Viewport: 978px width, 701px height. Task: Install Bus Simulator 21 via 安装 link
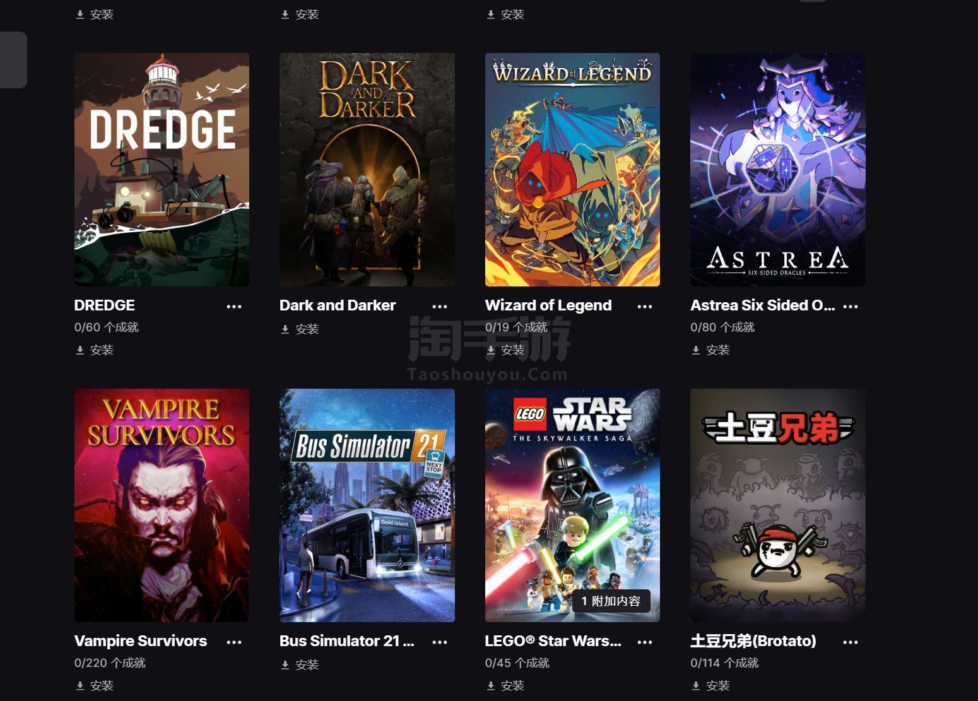[x=300, y=665]
